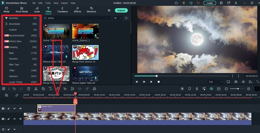Play the preview video
The width and height of the screenshot is (260, 133).
tap(151, 82)
